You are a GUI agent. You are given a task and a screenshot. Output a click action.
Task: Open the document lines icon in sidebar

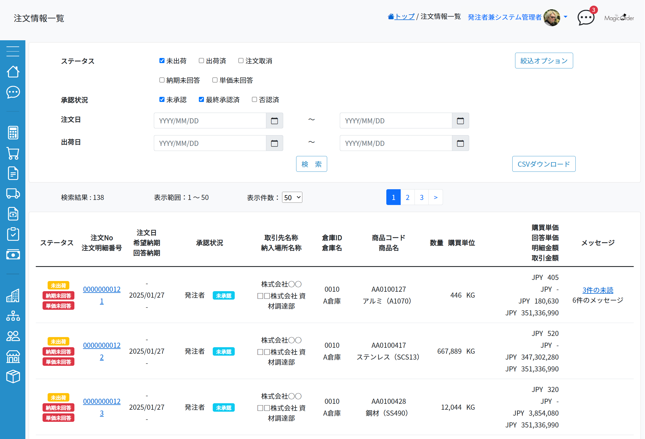tap(13, 173)
